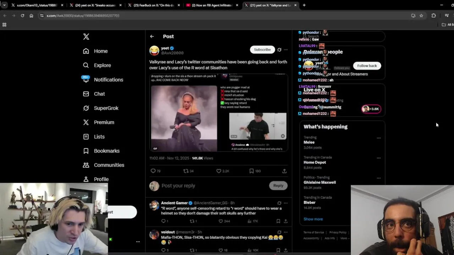Open more options for Home Depot trend
The image size is (454, 255).
(379, 158)
